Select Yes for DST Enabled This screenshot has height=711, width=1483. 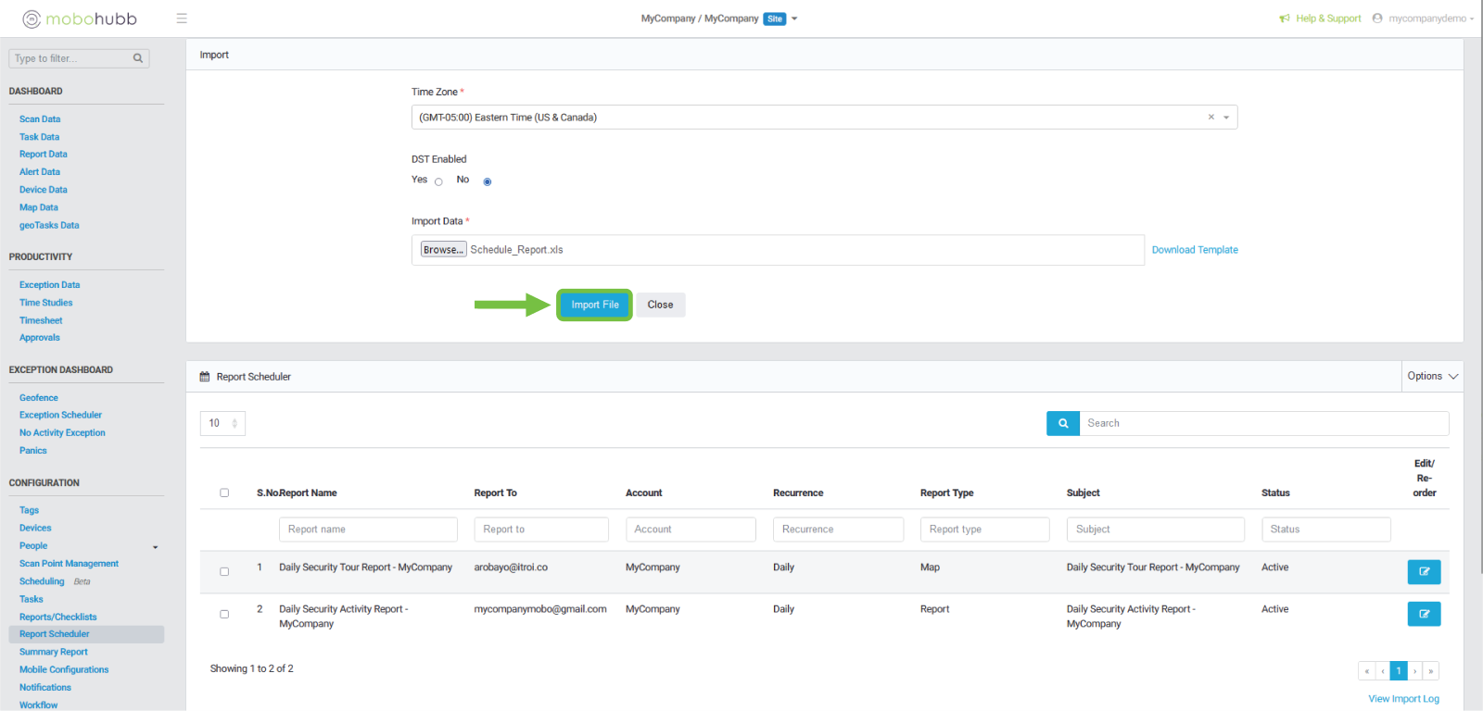coord(438,181)
